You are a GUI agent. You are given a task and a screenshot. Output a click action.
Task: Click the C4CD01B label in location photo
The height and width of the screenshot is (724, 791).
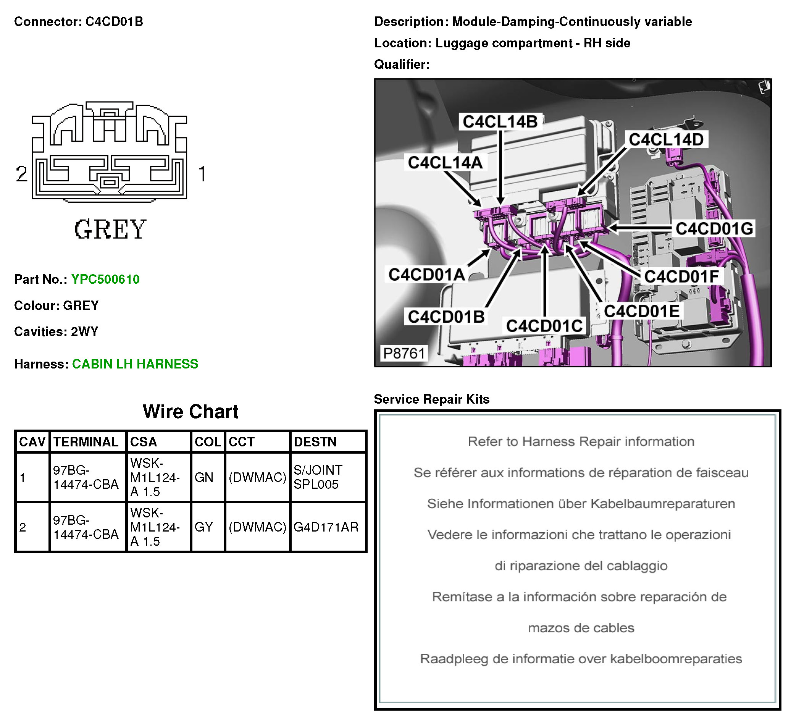pos(446,317)
